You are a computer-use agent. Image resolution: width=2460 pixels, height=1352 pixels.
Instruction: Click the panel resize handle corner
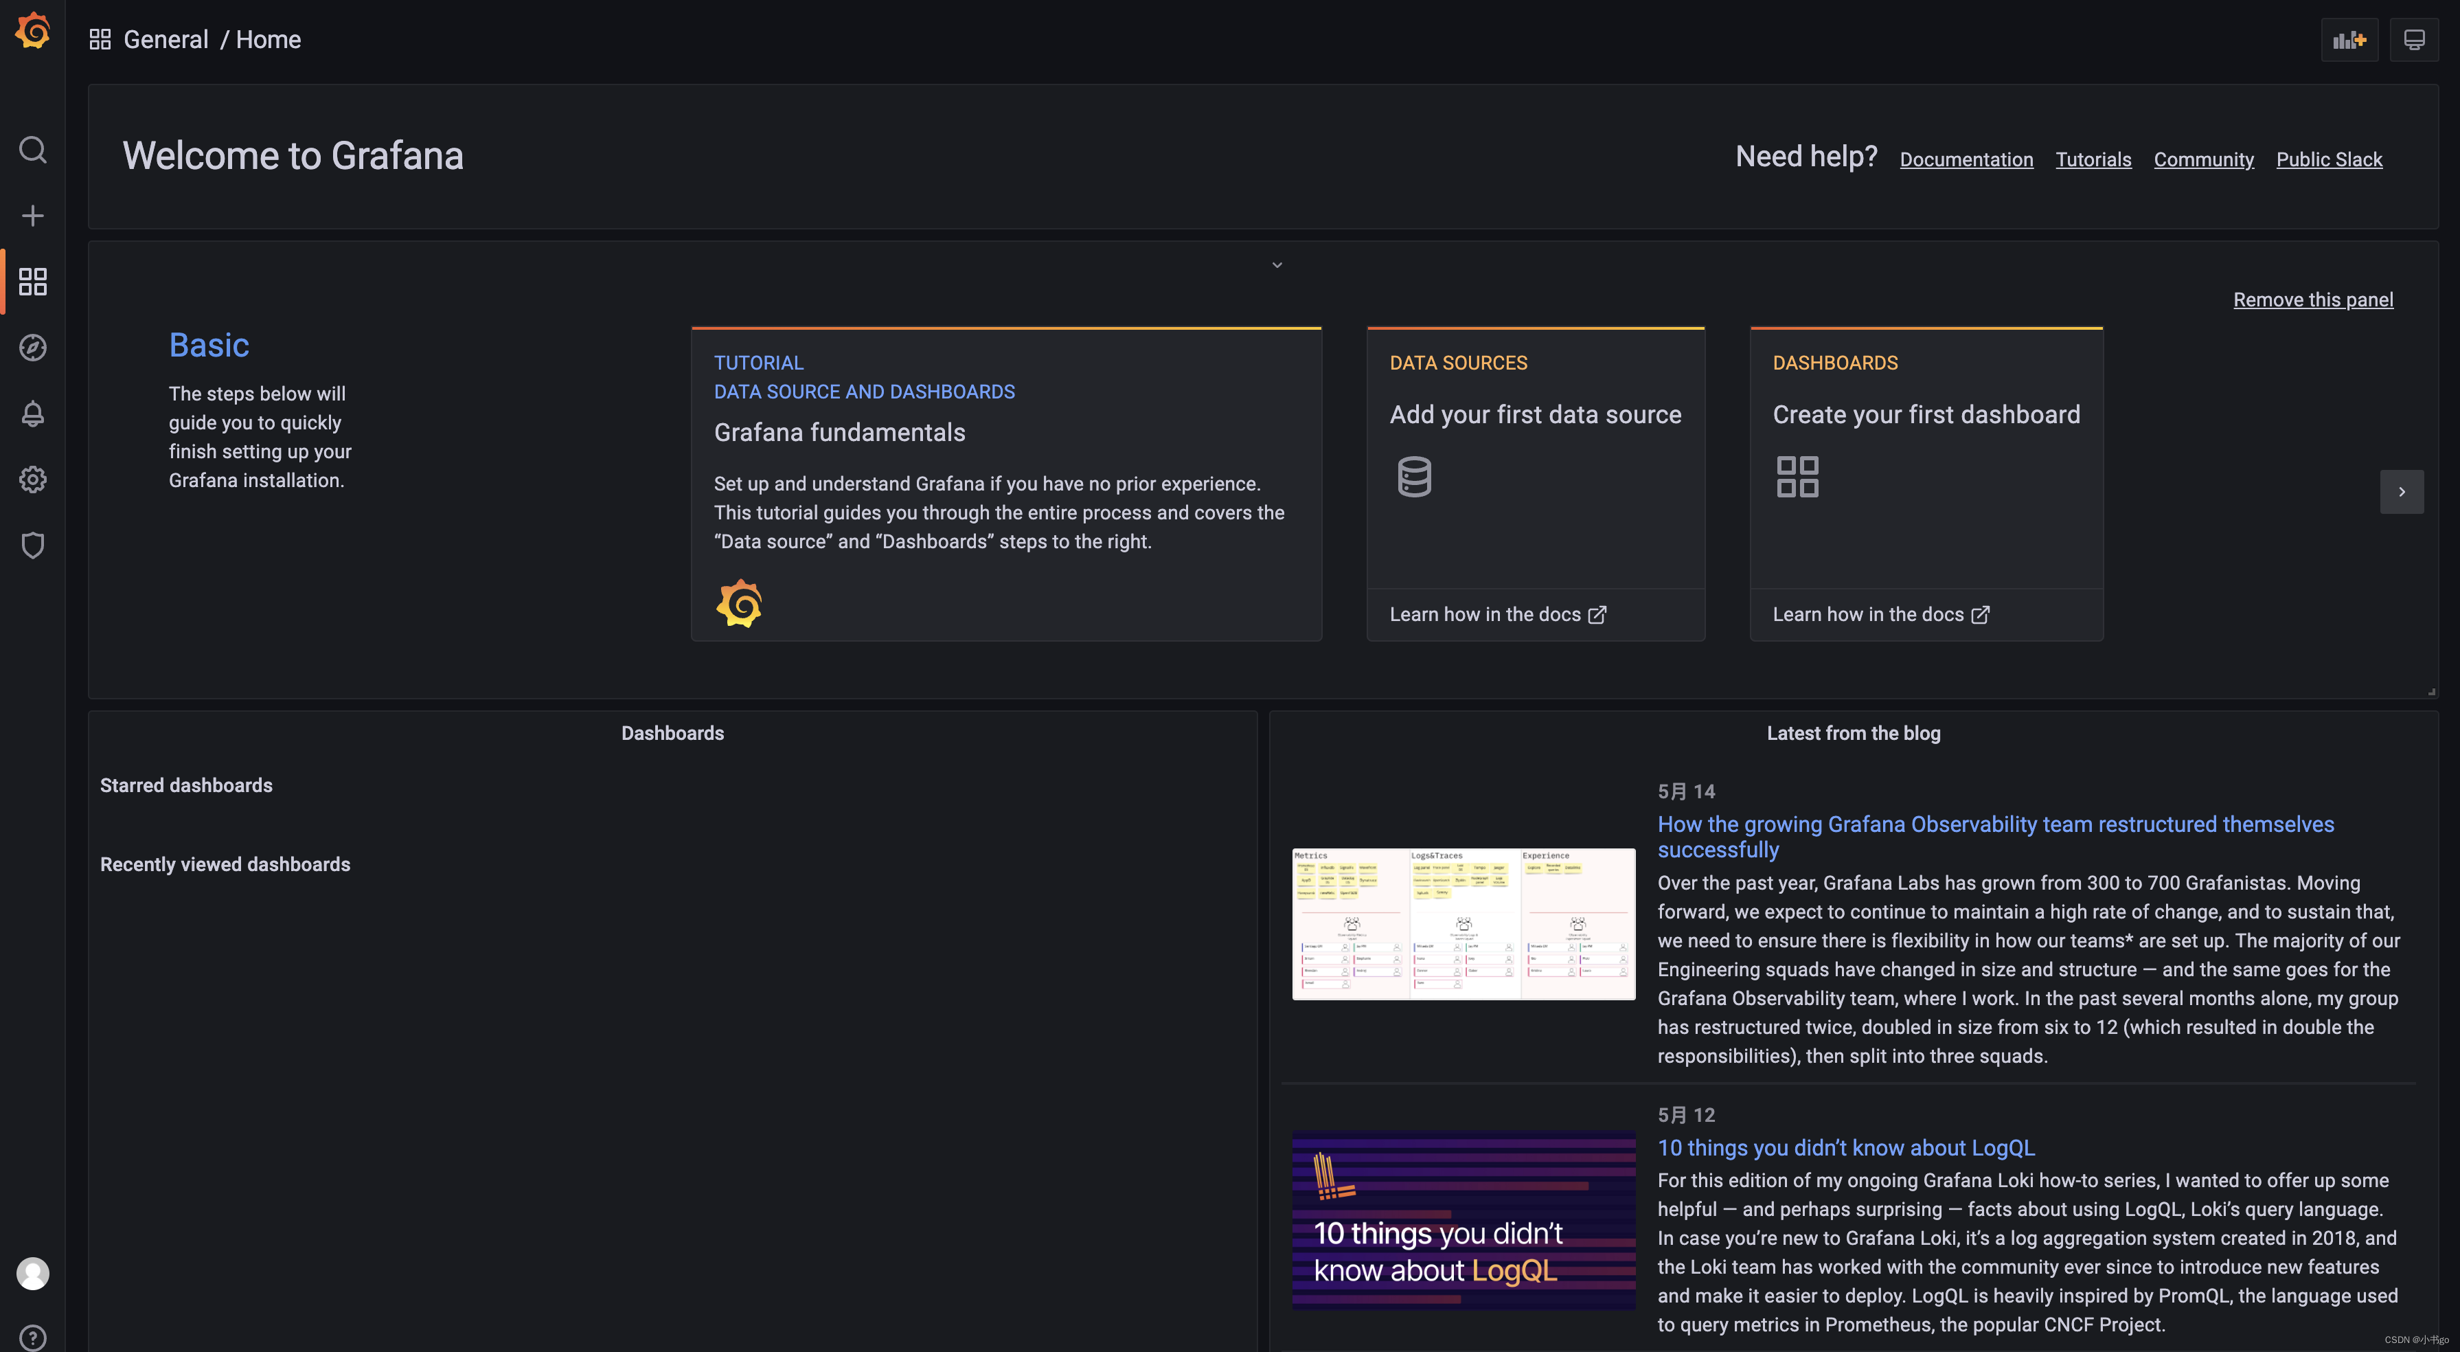(x=2431, y=692)
